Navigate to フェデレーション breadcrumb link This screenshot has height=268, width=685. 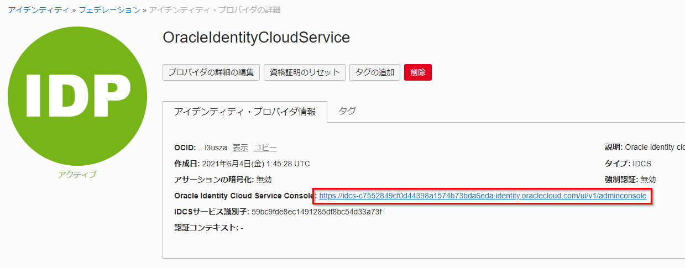coord(109,10)
